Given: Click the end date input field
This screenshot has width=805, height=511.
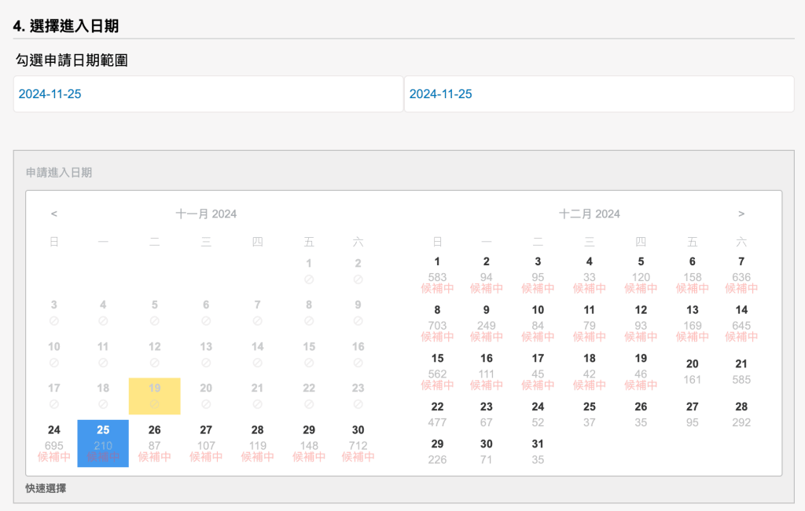Looking at the screenshot, I should coord(599,94).
